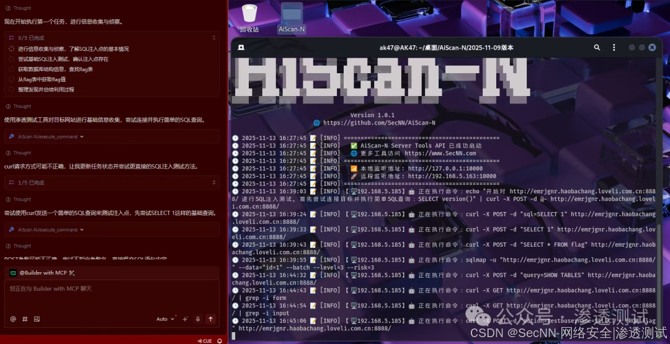Click the task text 从flag表中获取flag值

42,79
